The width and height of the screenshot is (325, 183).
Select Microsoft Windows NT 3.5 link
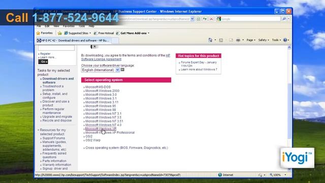pos(104,117)
